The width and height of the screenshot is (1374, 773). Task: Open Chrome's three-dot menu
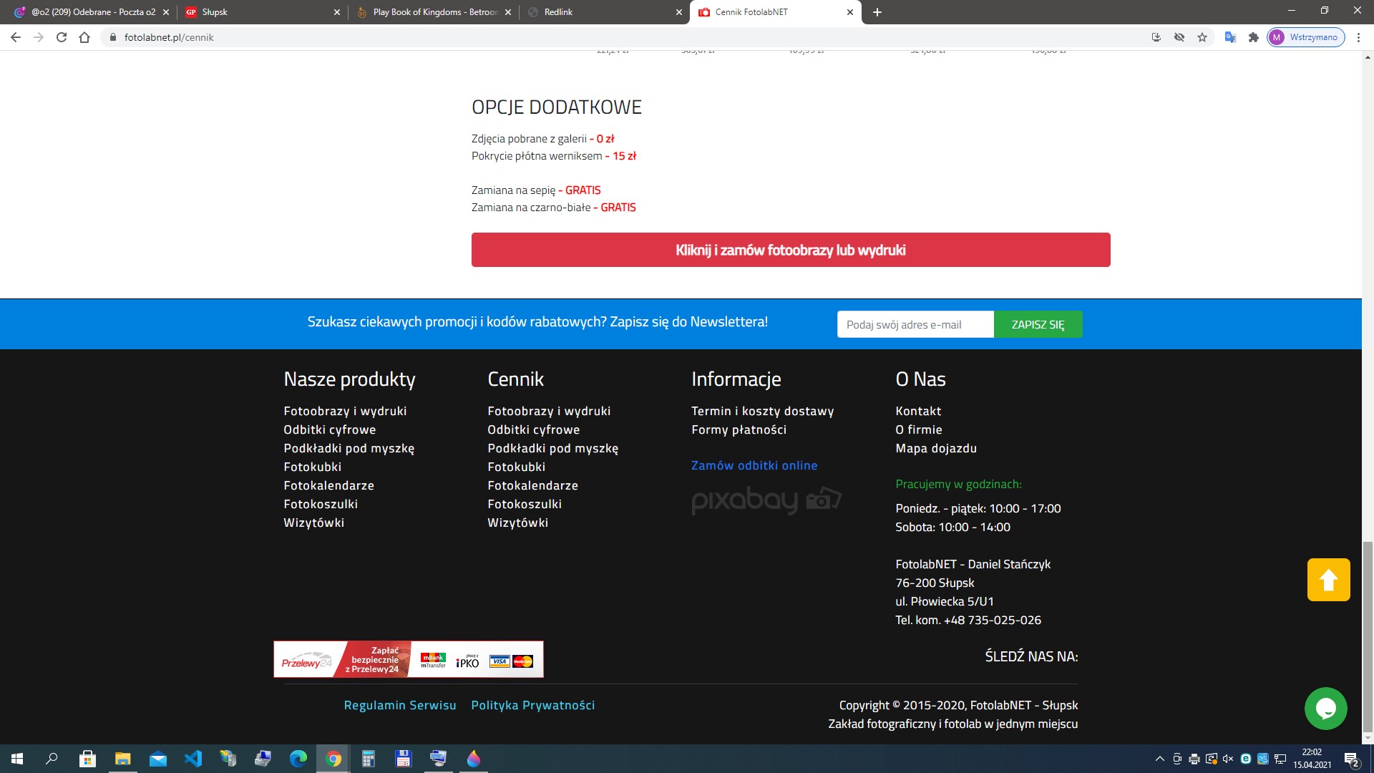1358,37
